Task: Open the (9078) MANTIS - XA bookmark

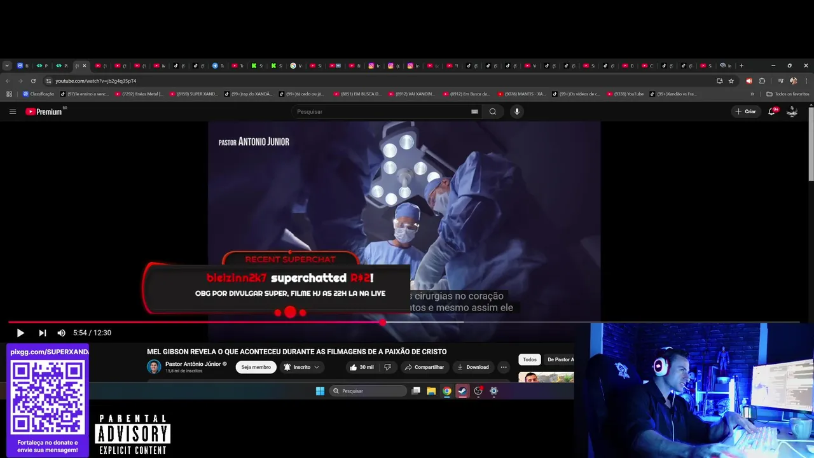Action: (521, 94)
